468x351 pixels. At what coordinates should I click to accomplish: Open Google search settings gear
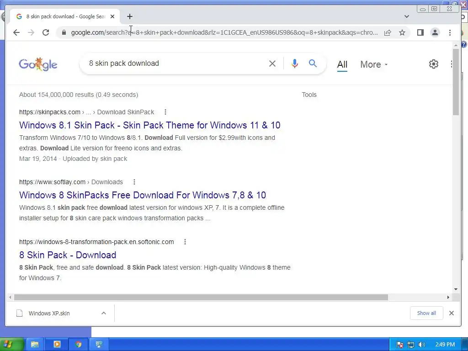click(433, 64)
